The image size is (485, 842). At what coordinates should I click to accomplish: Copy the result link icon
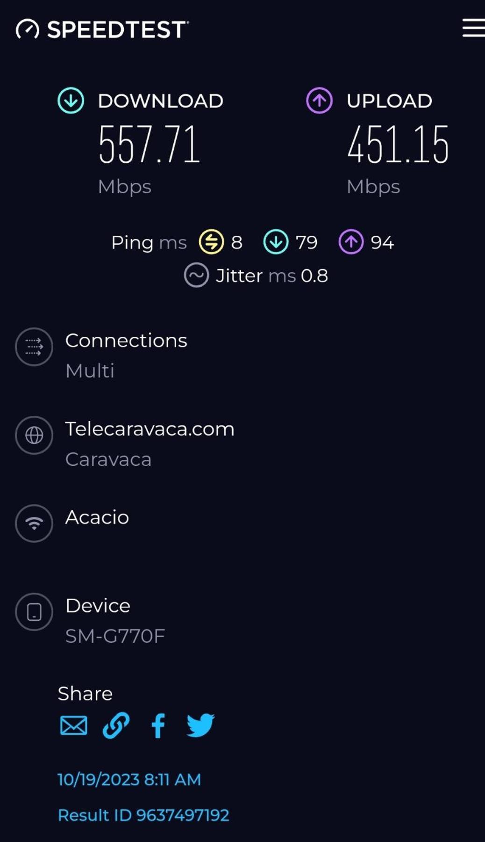pos(116,726)
